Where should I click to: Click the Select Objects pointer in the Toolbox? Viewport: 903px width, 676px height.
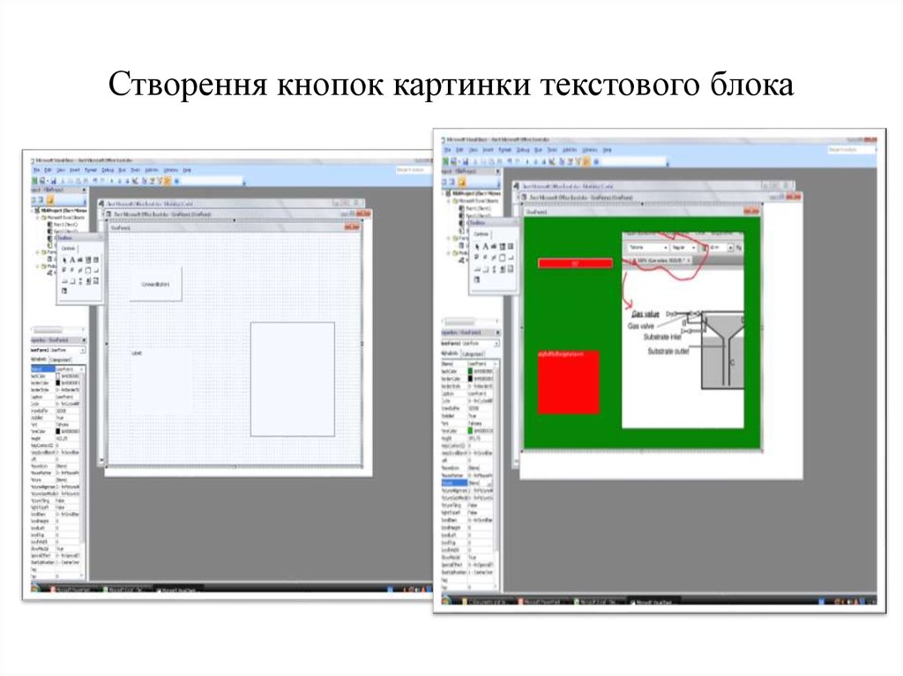pyautogui.click(x=64, y=260)
